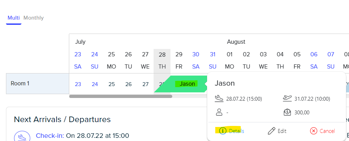
Task: Click the red Cancel X icon
Action: pos(314,131)
